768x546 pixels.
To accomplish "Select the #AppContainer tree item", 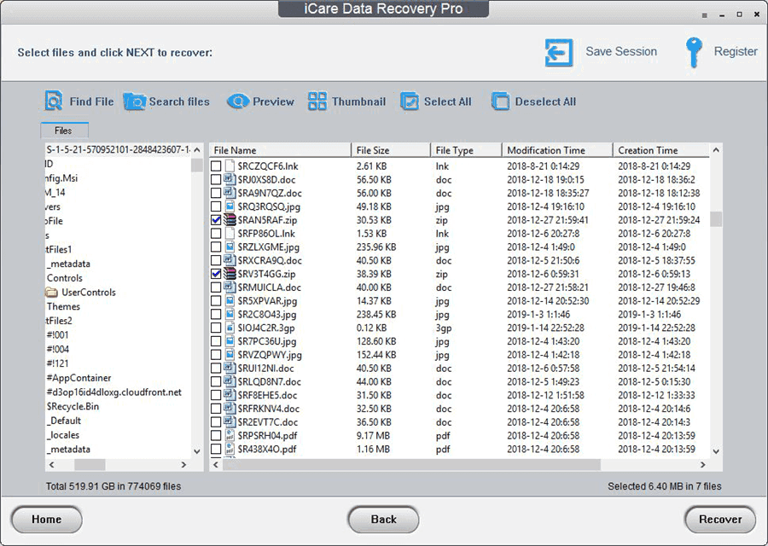I will 79,378.
